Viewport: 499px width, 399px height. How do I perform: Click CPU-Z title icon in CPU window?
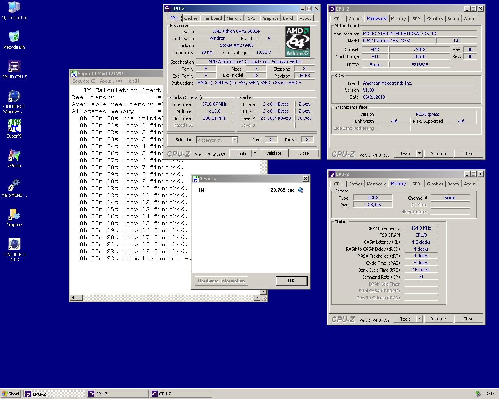point(168,8)
